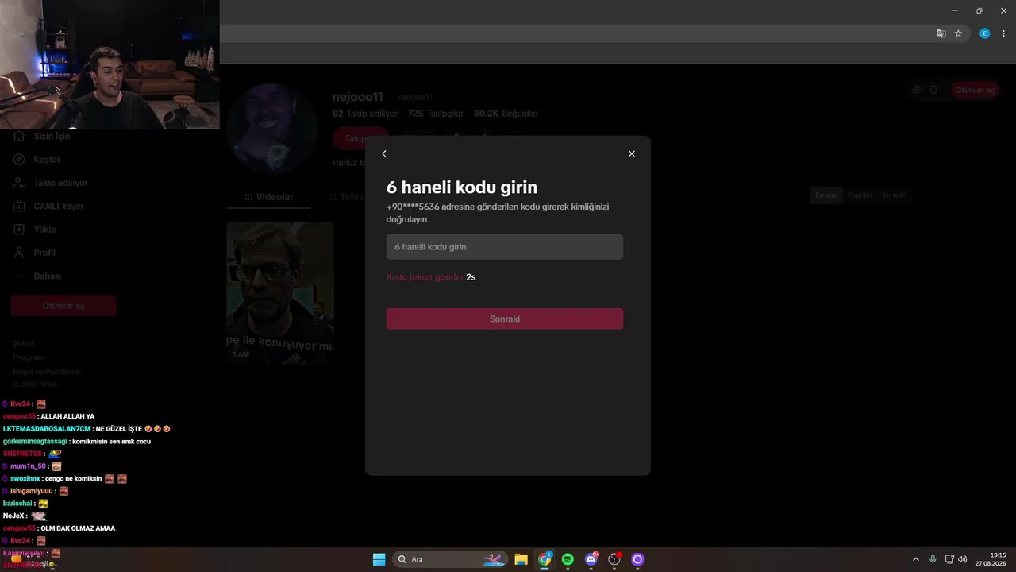Viewport: 1016px width, 572px height.
Task: Switch to the Videolar tab
Action: tap(268, 197)
